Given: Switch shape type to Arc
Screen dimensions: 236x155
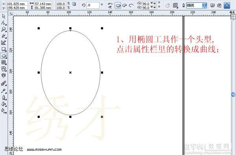Looking at the screenshot, I should click(x=131, y=6).
